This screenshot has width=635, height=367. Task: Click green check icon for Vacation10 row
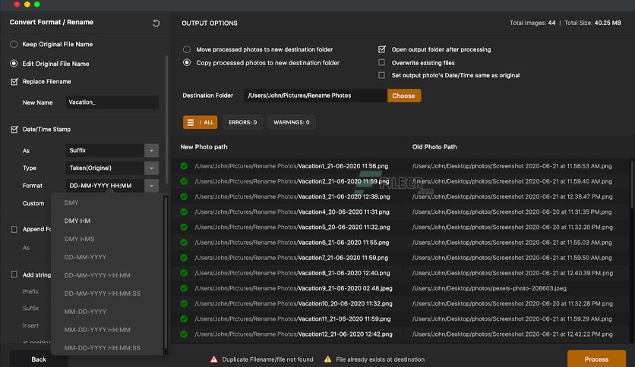point(184,303)
